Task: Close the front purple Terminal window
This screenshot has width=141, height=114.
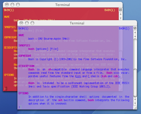Action: pos(21,23)
